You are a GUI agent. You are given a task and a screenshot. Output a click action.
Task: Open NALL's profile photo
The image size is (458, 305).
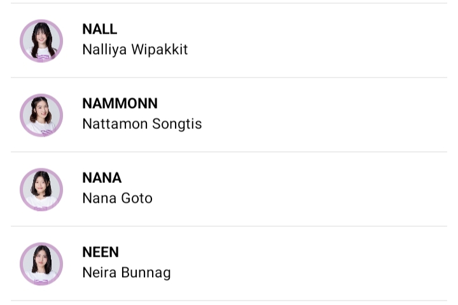(41, 41)
